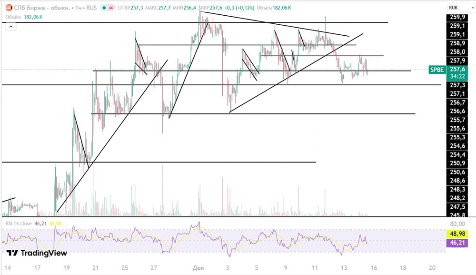Select the RSI 14 close indicator legend
Screen dimensions: 476x275
(x=18, y=224)
